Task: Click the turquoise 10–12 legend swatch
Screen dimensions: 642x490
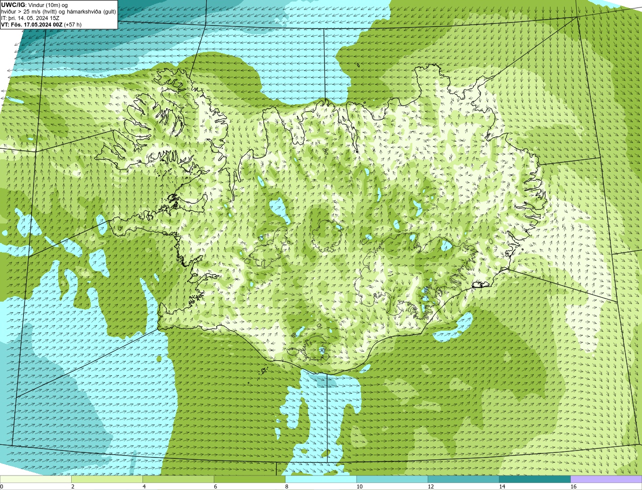Action: click(392, 479)
